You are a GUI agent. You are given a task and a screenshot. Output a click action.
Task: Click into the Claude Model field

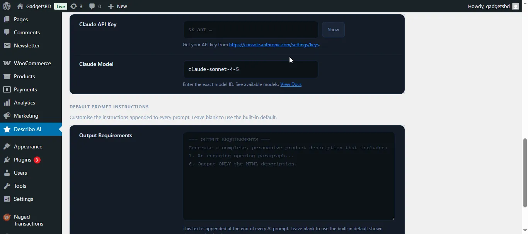[x=250, y=69]
